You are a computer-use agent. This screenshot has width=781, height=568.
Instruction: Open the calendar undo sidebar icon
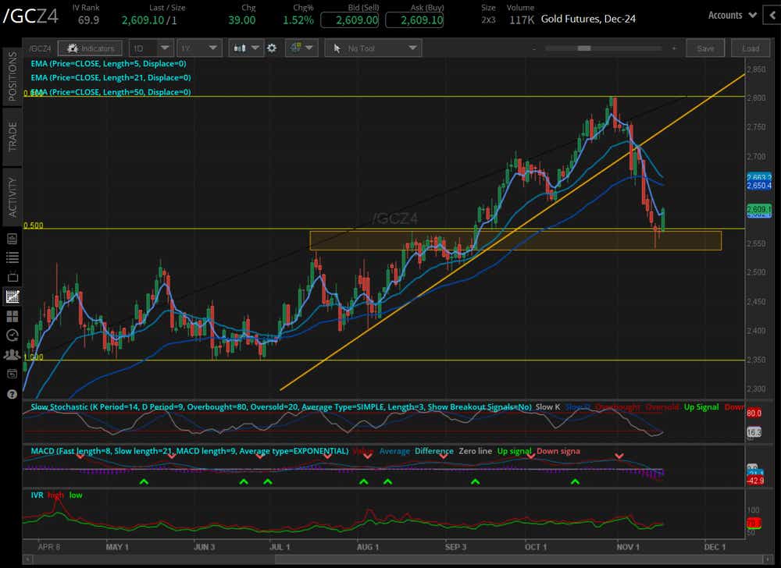[12, 374]
